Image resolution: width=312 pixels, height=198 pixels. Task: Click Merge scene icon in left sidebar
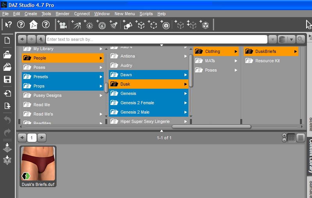coord(7,67)
